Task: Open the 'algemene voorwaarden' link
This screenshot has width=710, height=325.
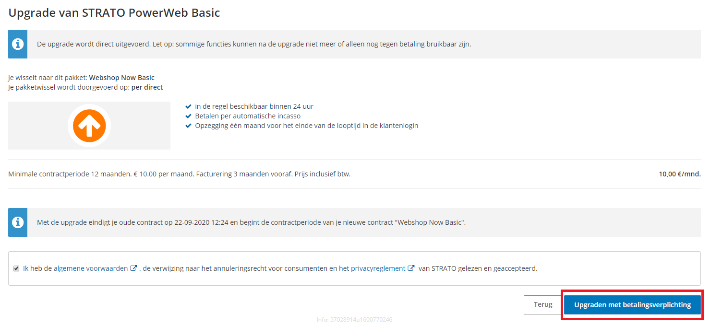Action: point(91,268)
